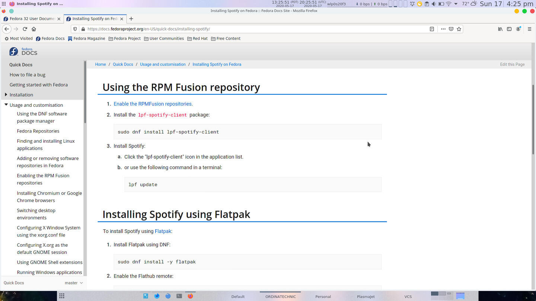Expand the Installation section in sidebar
The image size is (536, 301).
pyautogui.click(x=6, y=95)
